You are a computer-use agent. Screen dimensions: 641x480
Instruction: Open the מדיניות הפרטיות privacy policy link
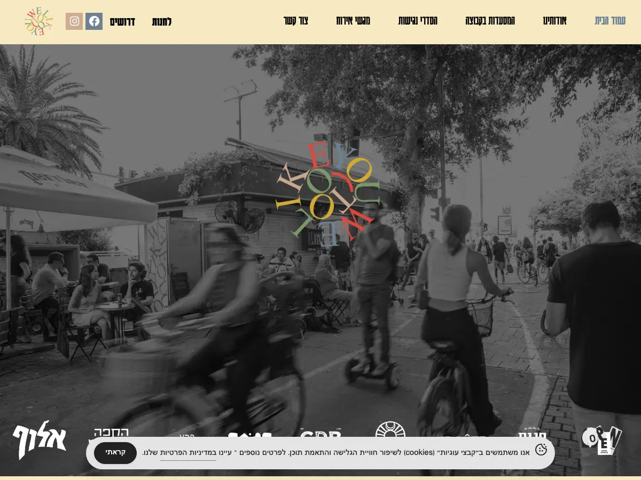coord(188,453)
